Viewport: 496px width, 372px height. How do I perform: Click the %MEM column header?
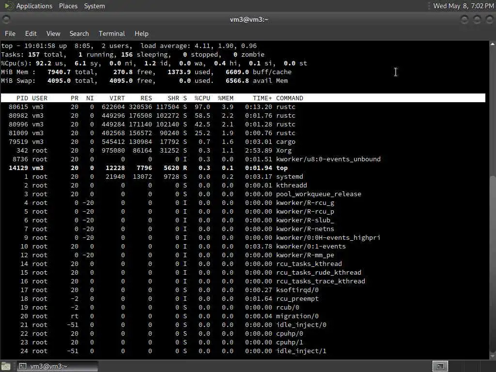pyautogui.click(x=226, y=98)
